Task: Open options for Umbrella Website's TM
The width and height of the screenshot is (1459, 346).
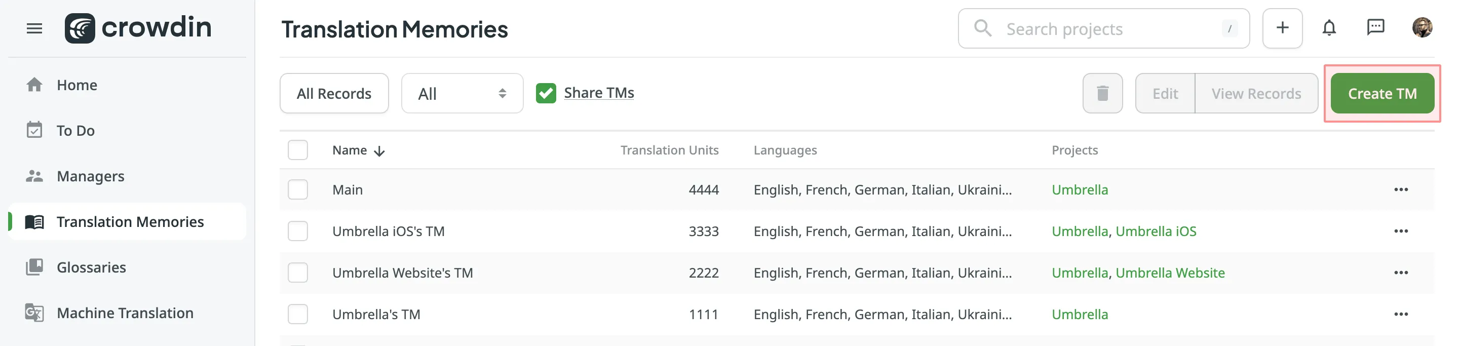Action: click(1401, 273)
